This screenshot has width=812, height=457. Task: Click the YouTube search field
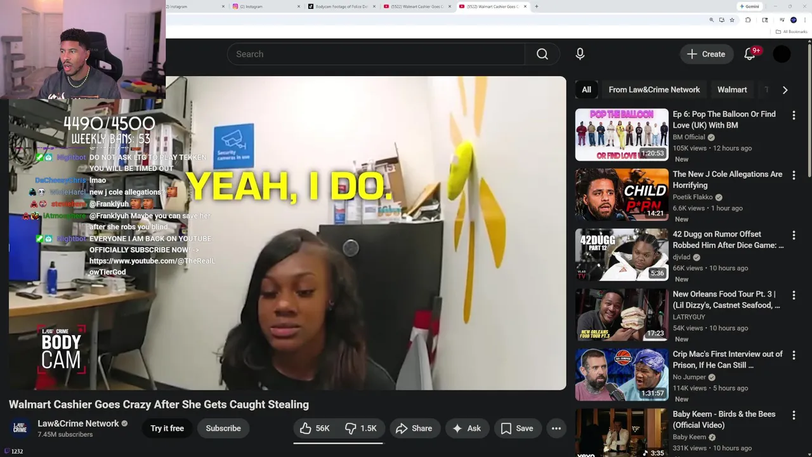[376, 54]
